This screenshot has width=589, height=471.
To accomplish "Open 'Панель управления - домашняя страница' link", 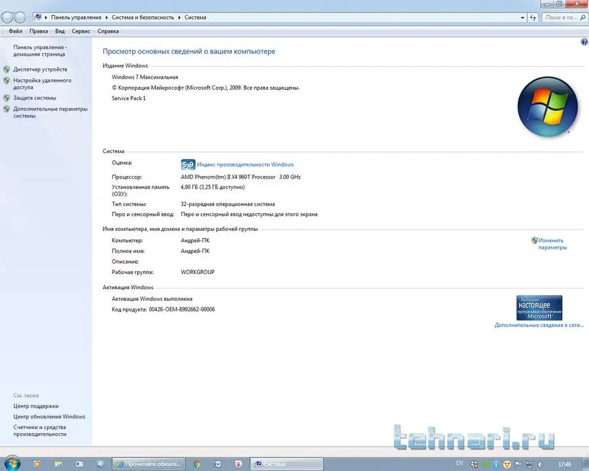I will [x=40, y=51].
